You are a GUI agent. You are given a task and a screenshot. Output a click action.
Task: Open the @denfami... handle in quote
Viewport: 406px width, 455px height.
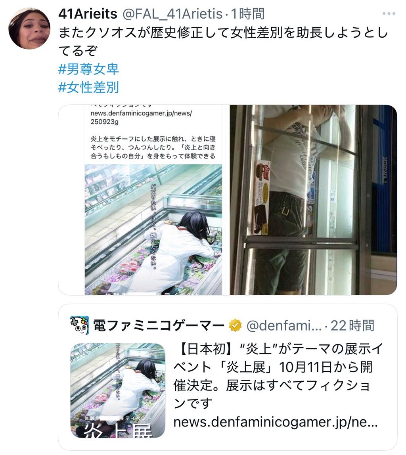[x=284, y=325]
